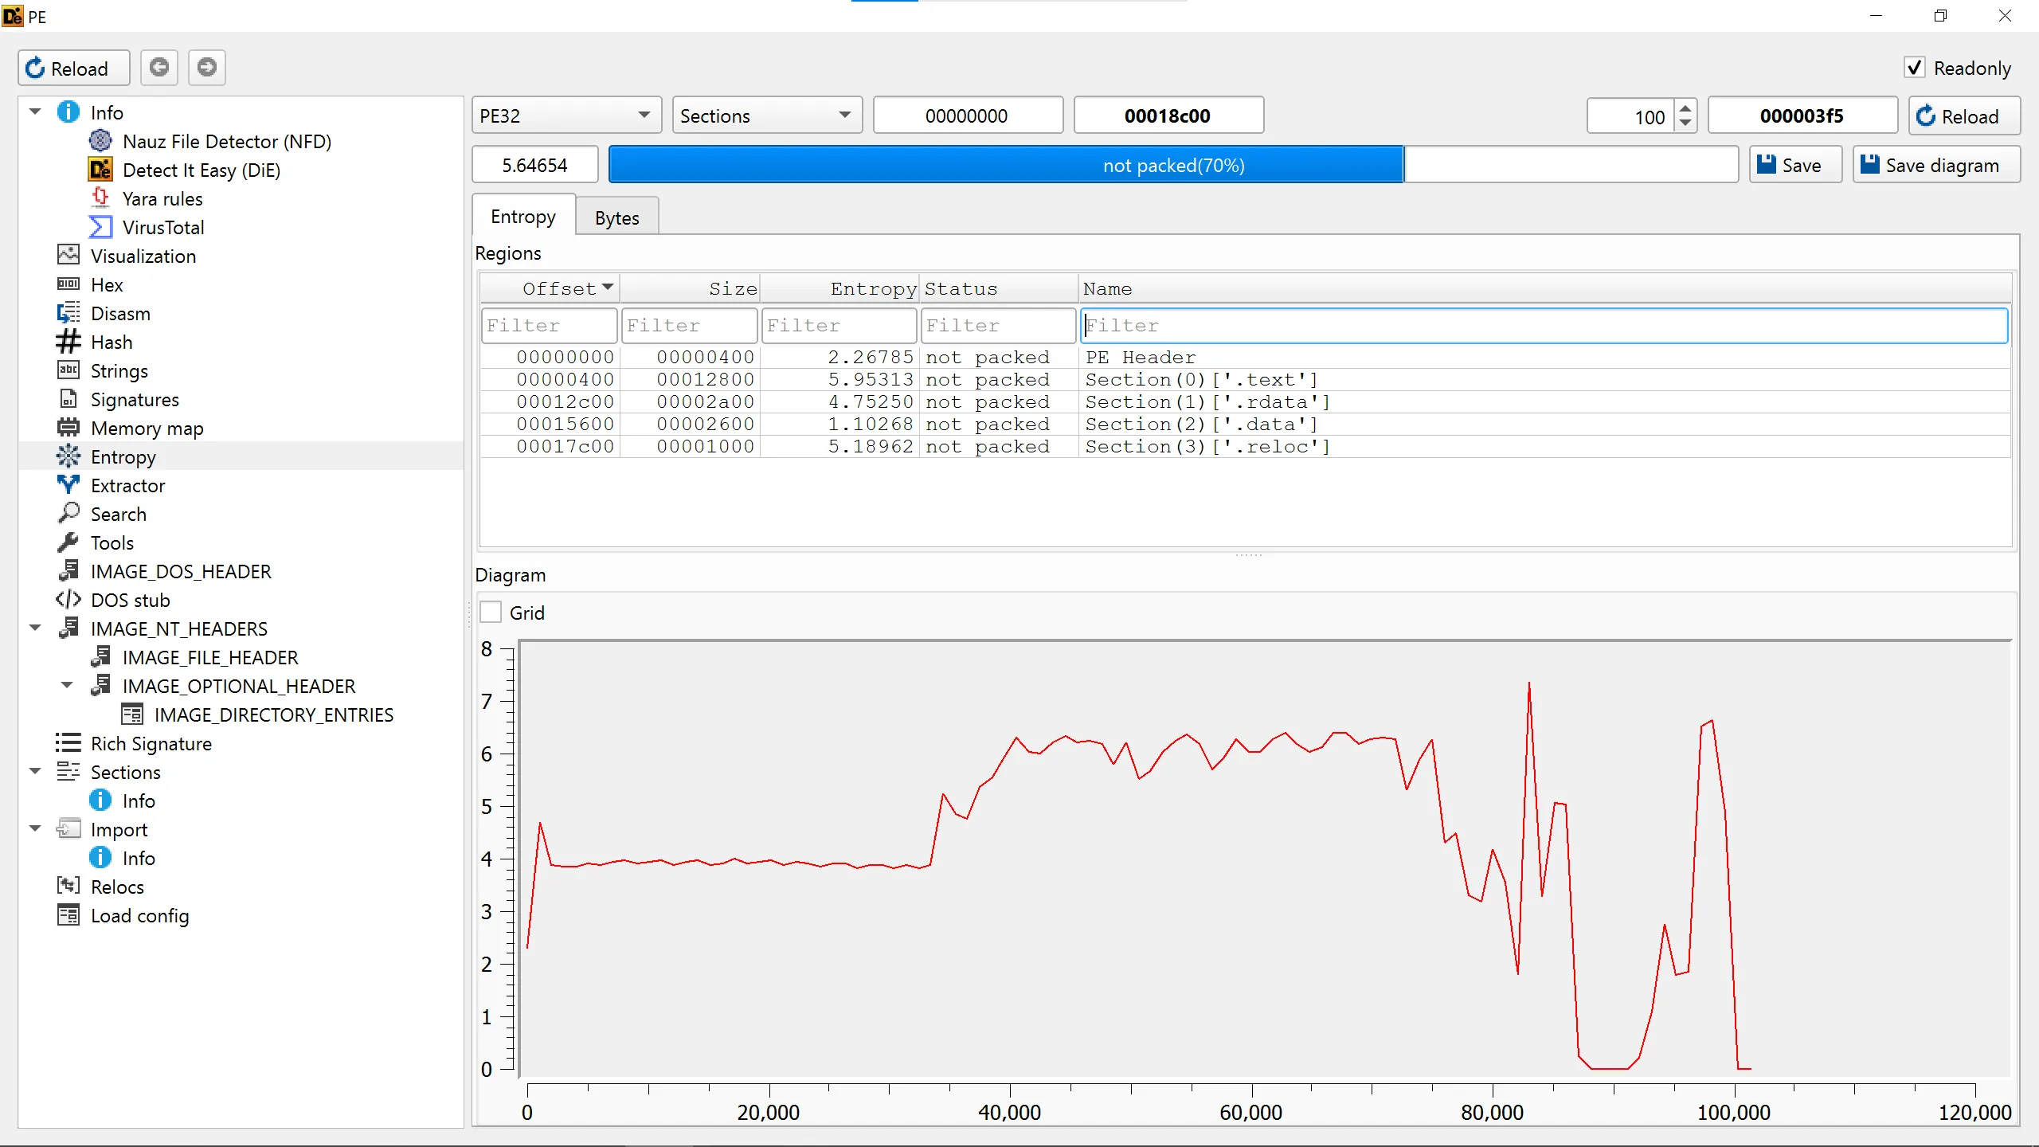Open the VirusTotal scan entry
This screenshot has width=2039, height=1147.
tap(162, 227)
